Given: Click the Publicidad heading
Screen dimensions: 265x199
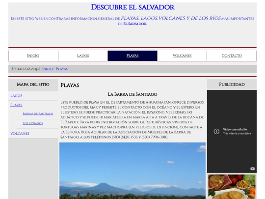Looking at the screenshot, I should point(232,85).
